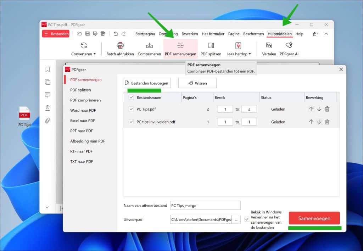Select the Hulpmiddelen tab
The width and height of the screenshot is (363, 251).
point(280,34)
